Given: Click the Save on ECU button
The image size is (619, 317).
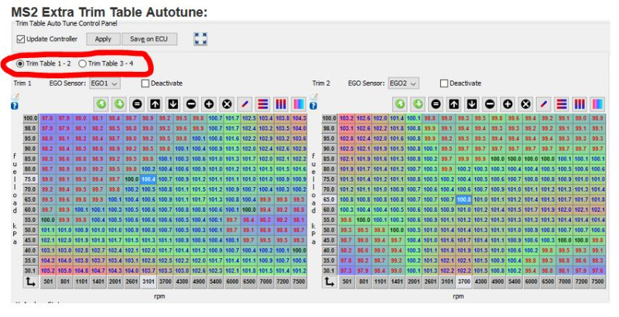Looking at the screenshot, I should [x=148, y=39].
